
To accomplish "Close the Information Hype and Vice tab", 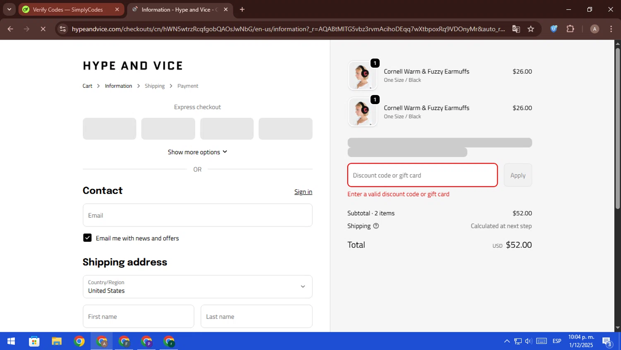I will click(x=226, y=10).
